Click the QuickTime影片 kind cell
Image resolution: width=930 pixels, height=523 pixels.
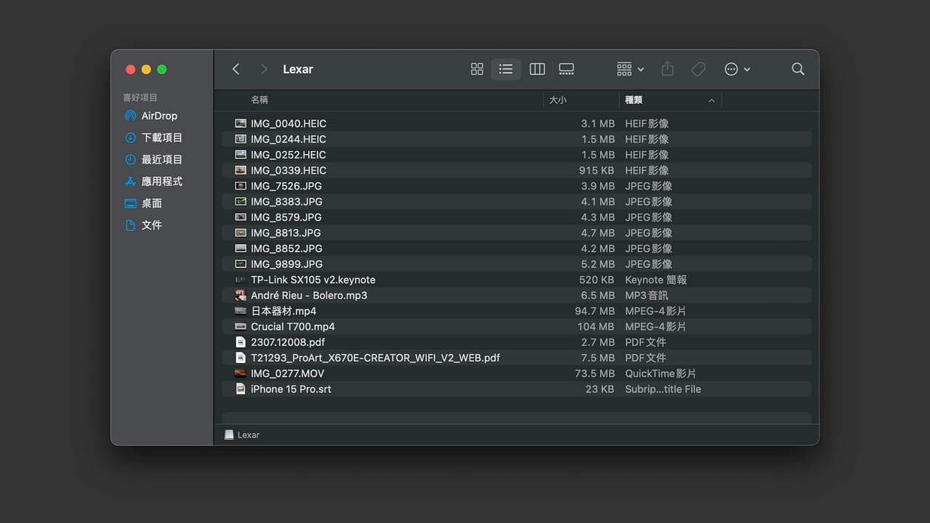click(660, 373)
